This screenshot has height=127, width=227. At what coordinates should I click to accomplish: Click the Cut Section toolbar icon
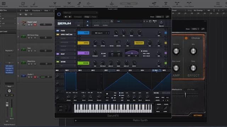pos(166,3)
